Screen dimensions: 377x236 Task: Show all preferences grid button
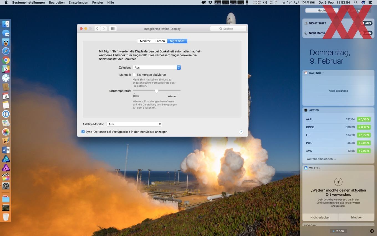tap(113, 29)
